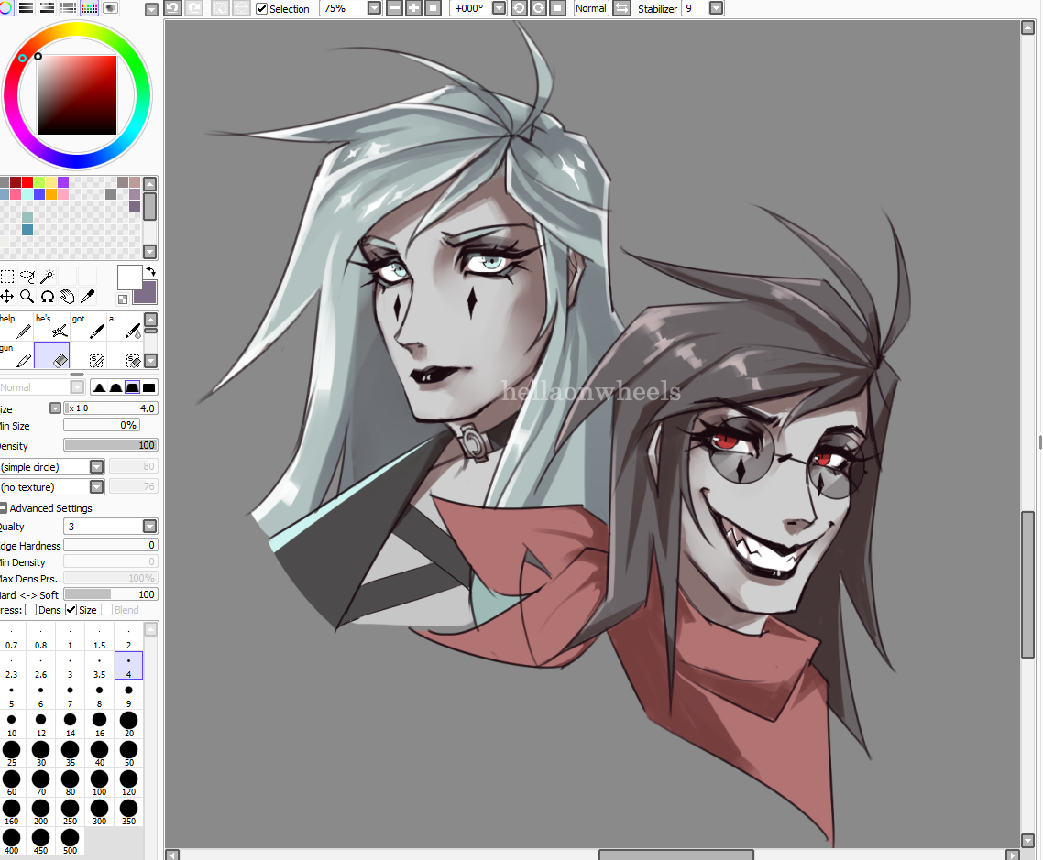
Task: Expand the (simple circle) brush shape dropdown
Action: tap(96, 466)
